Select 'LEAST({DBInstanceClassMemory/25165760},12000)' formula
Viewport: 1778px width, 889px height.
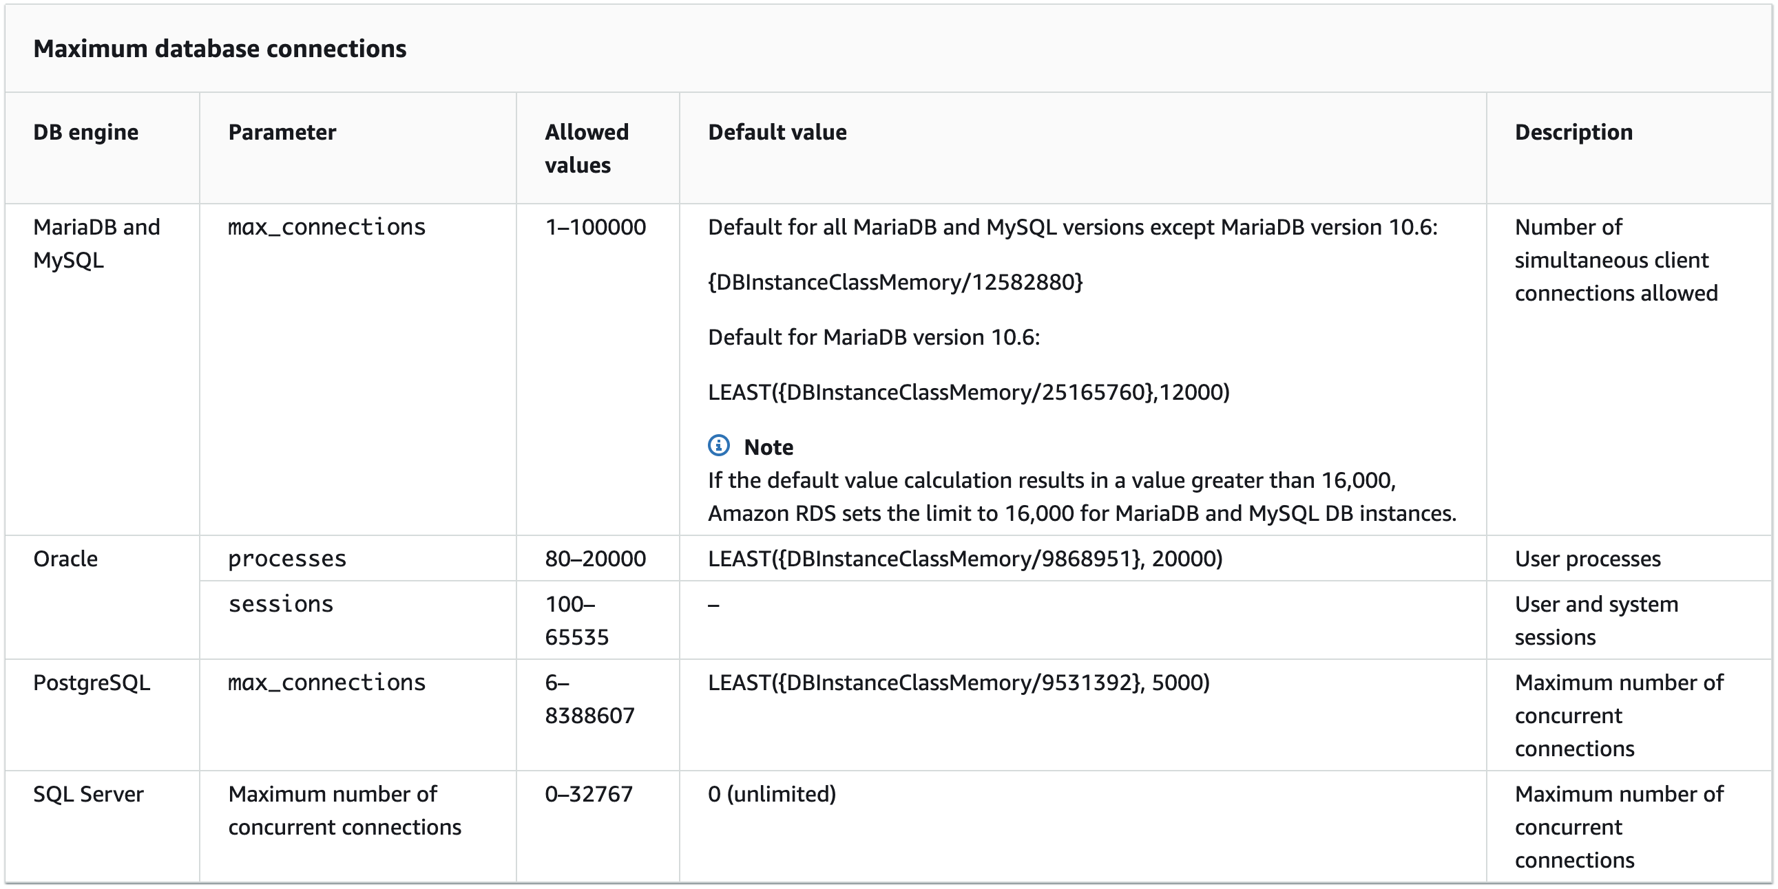(x=968, y=392)
